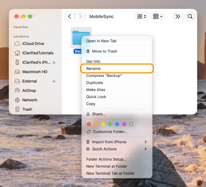Open the group-by options dropdown

pos(158,16)
